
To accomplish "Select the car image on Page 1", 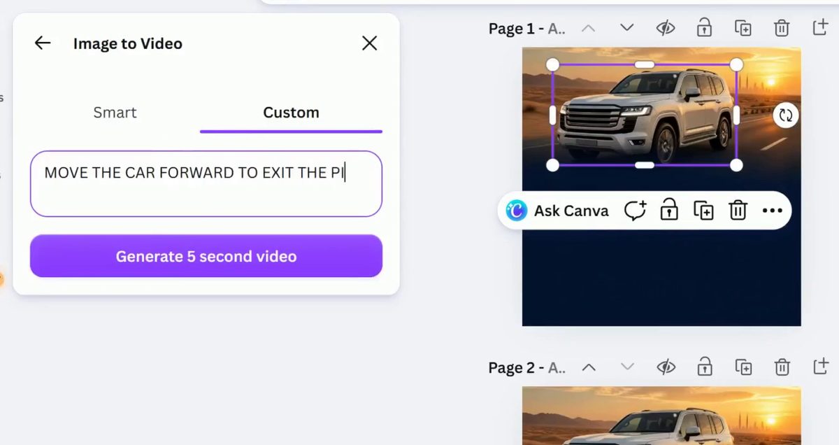I will [x=644, y=115].
